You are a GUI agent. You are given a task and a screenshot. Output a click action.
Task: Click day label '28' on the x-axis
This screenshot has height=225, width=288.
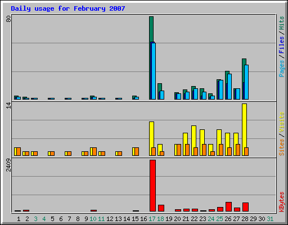[x=245, y=219]
